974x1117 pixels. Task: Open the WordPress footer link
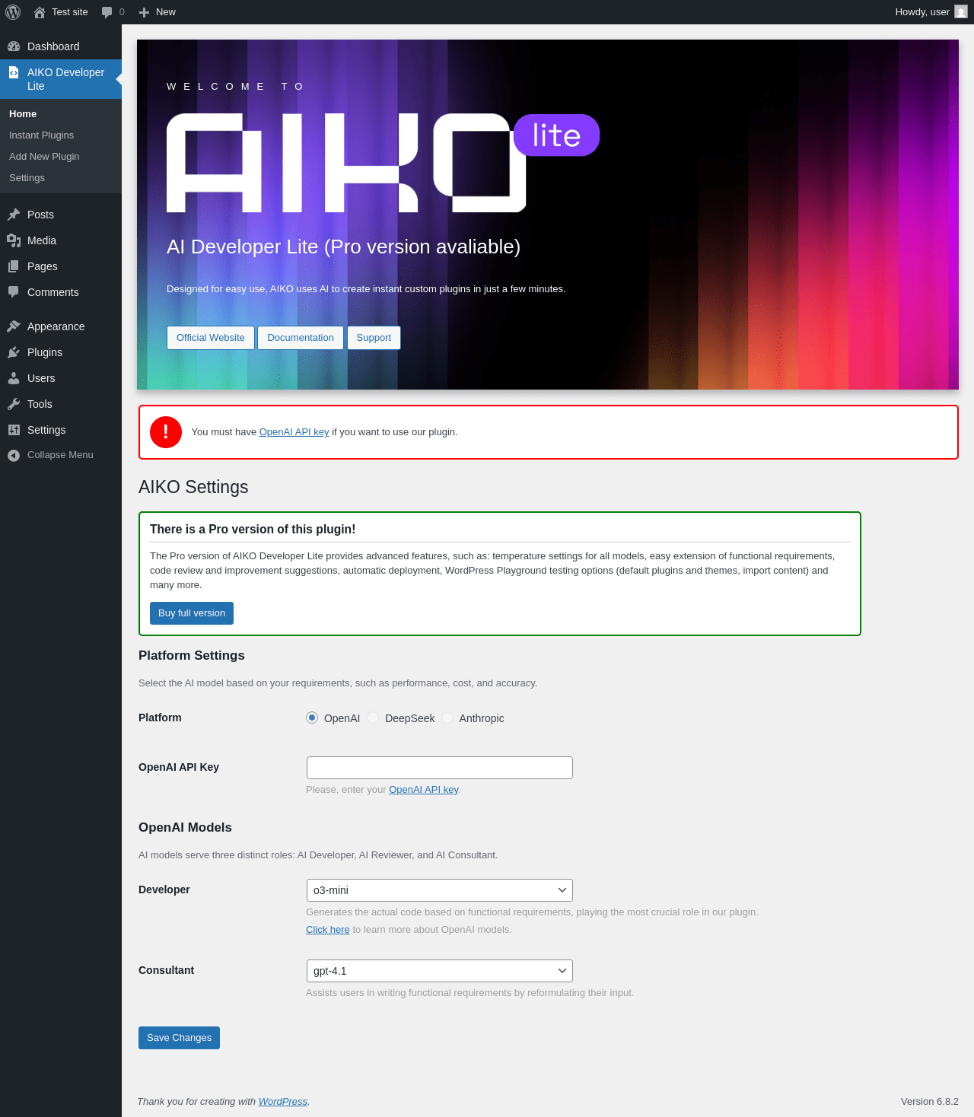pos(283,1102)
